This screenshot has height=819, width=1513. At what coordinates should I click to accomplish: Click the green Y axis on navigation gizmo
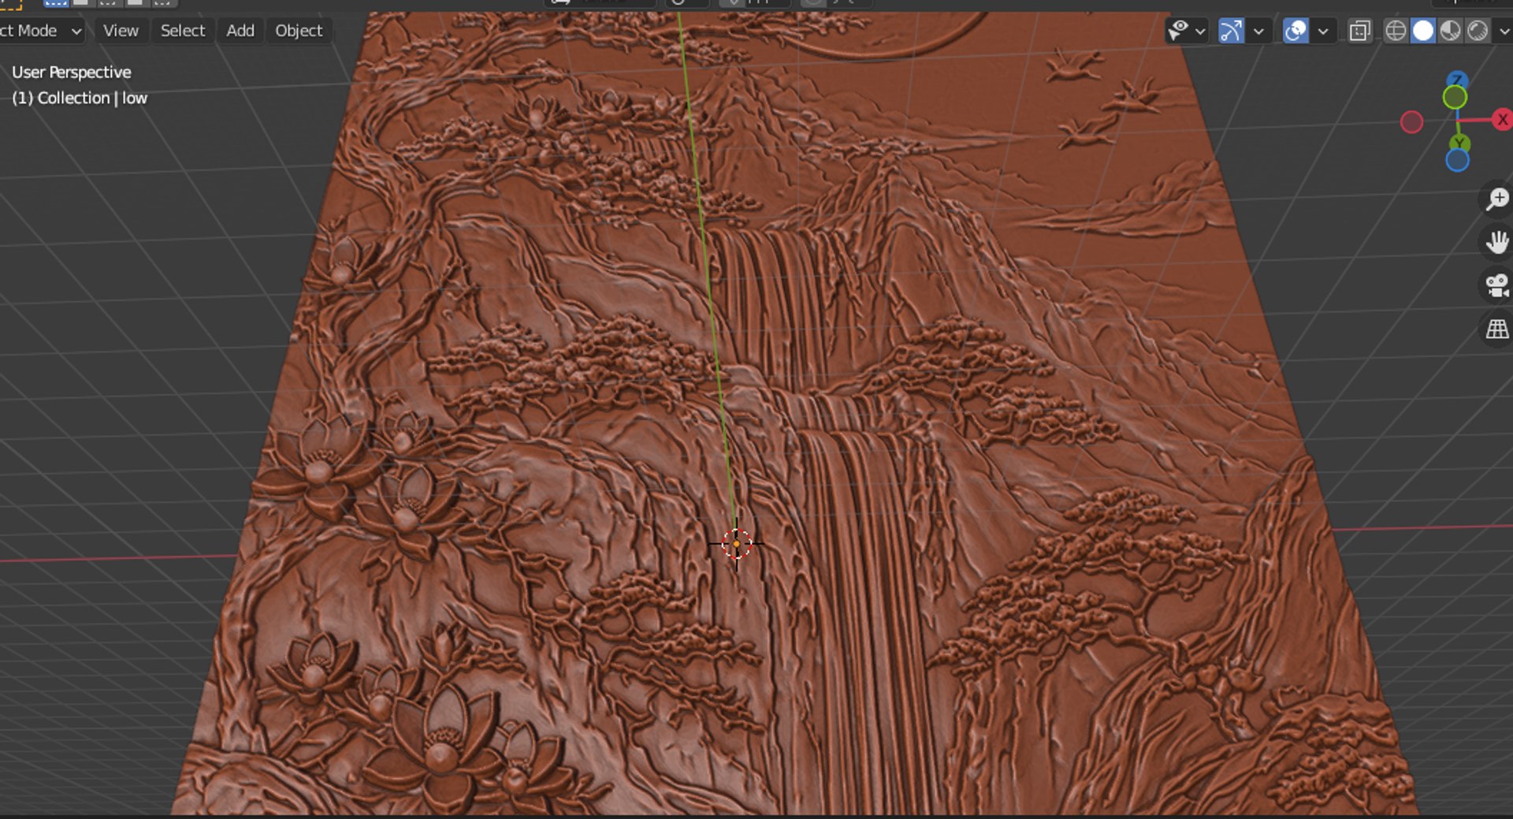pyautogui.click(x=1459, y=143)
